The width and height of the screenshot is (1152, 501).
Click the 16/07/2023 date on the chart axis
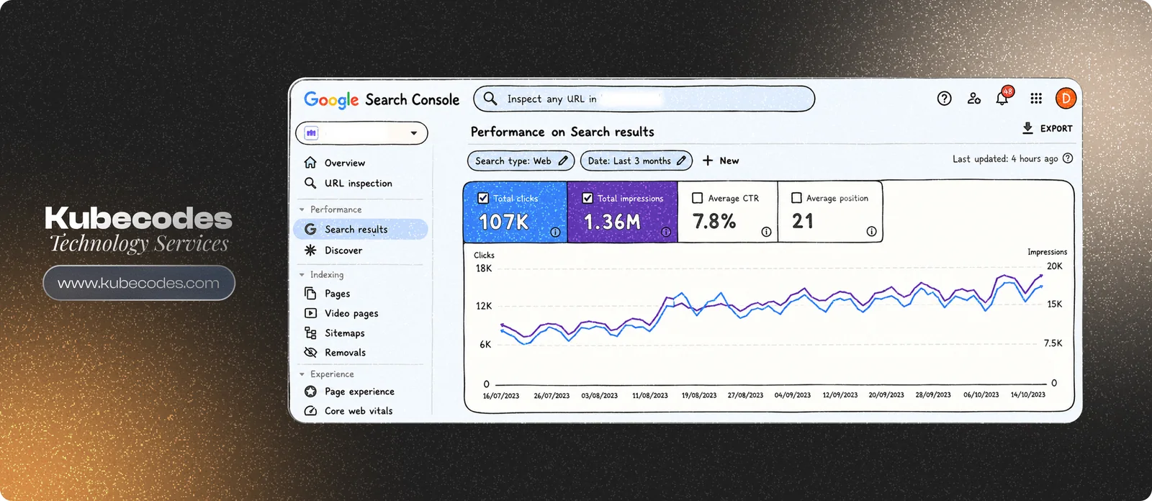point(501,396)
